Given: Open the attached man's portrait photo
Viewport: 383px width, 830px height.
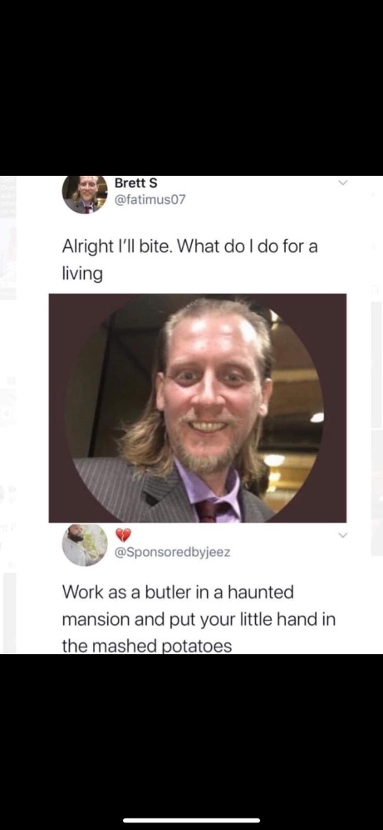Looking at the screenshot, I should [x=198, y=408].
